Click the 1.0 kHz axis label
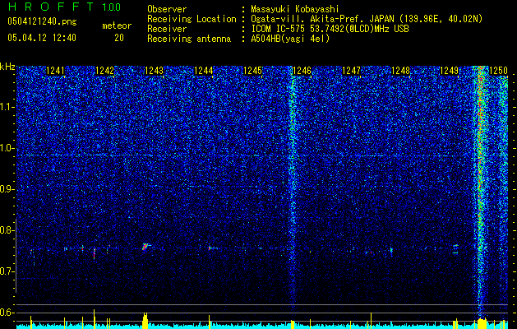 tap(7, 148)
